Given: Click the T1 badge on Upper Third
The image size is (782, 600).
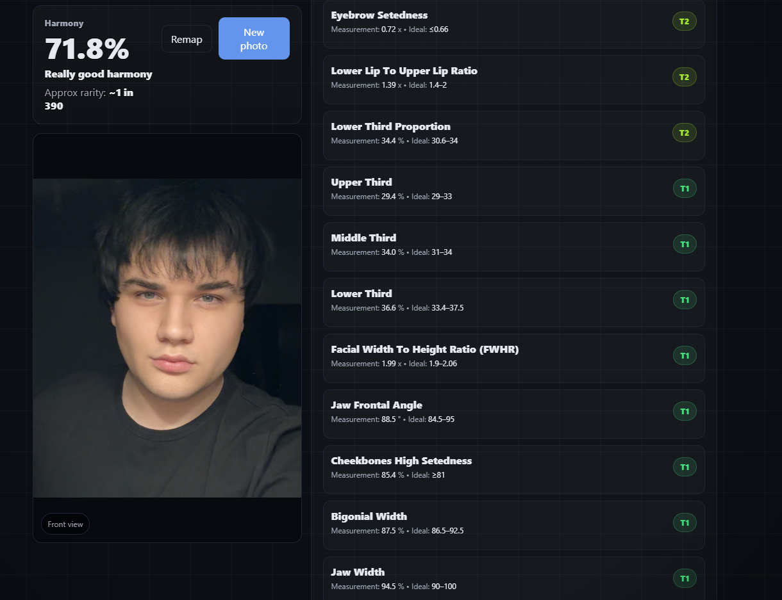Looking at the screenshot, I should (684, 188).
